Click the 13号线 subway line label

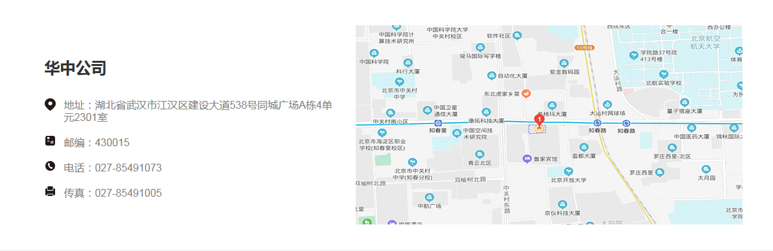tap(584, 48)
